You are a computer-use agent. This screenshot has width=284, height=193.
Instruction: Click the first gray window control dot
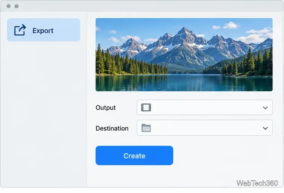tap(9, 6)
